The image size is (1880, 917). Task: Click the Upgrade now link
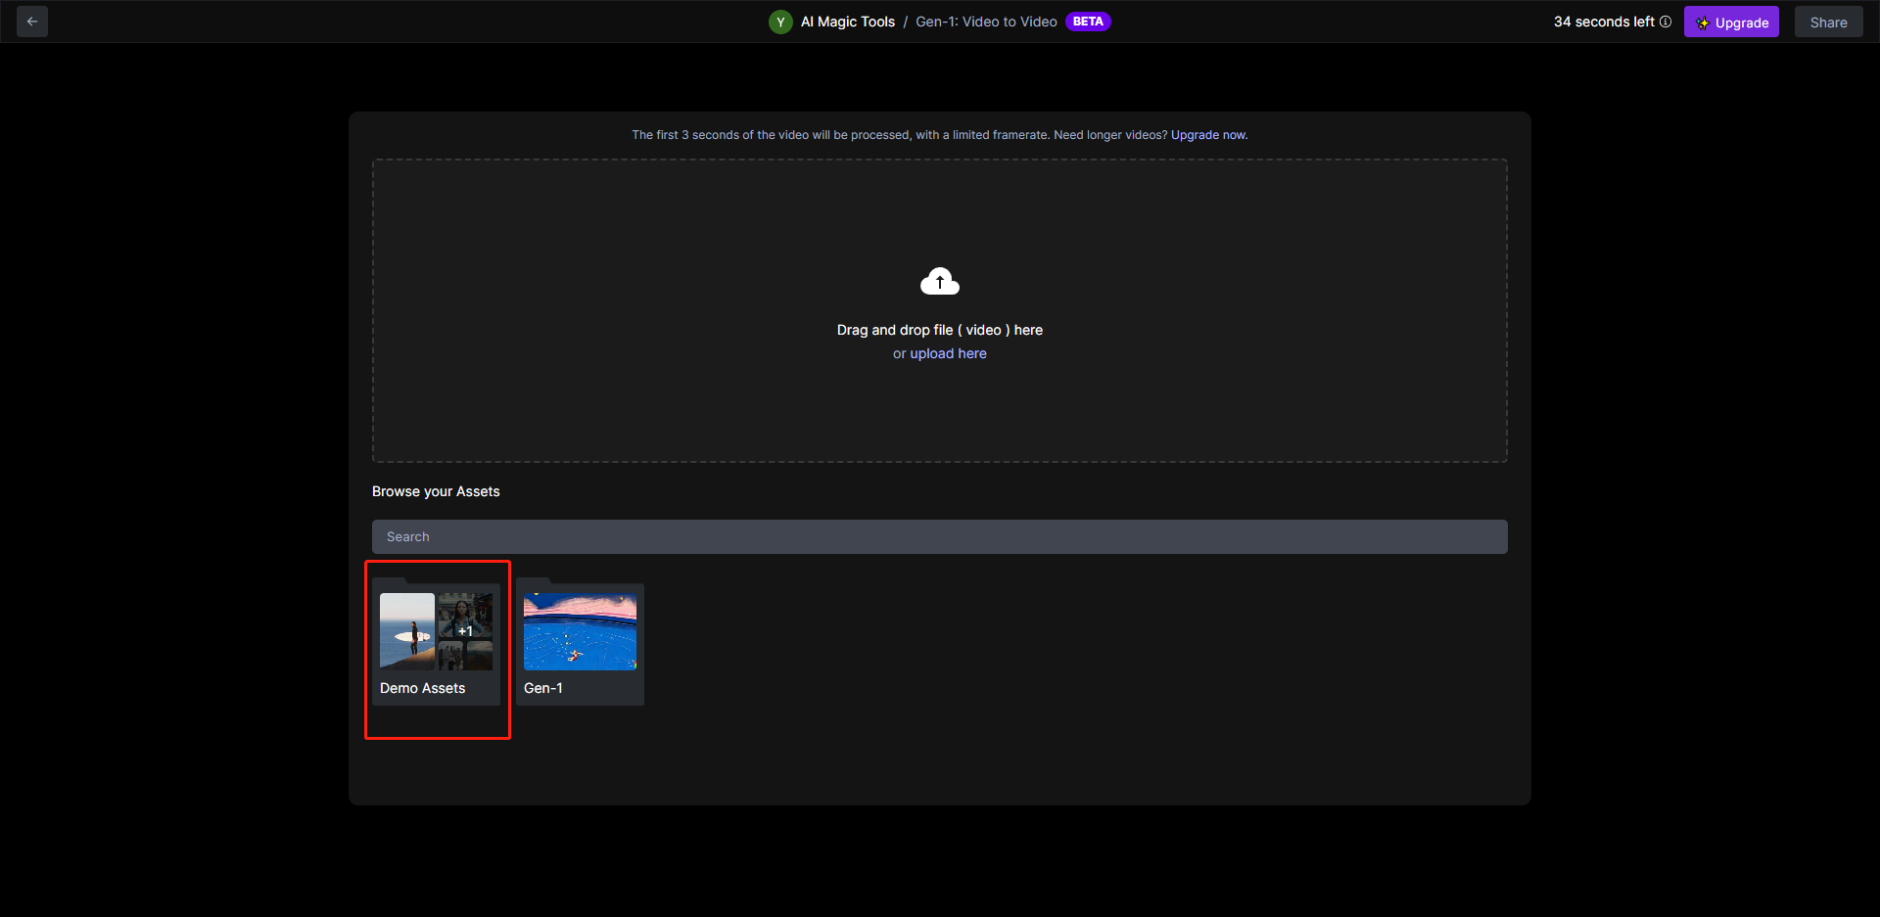[1209, 135]
